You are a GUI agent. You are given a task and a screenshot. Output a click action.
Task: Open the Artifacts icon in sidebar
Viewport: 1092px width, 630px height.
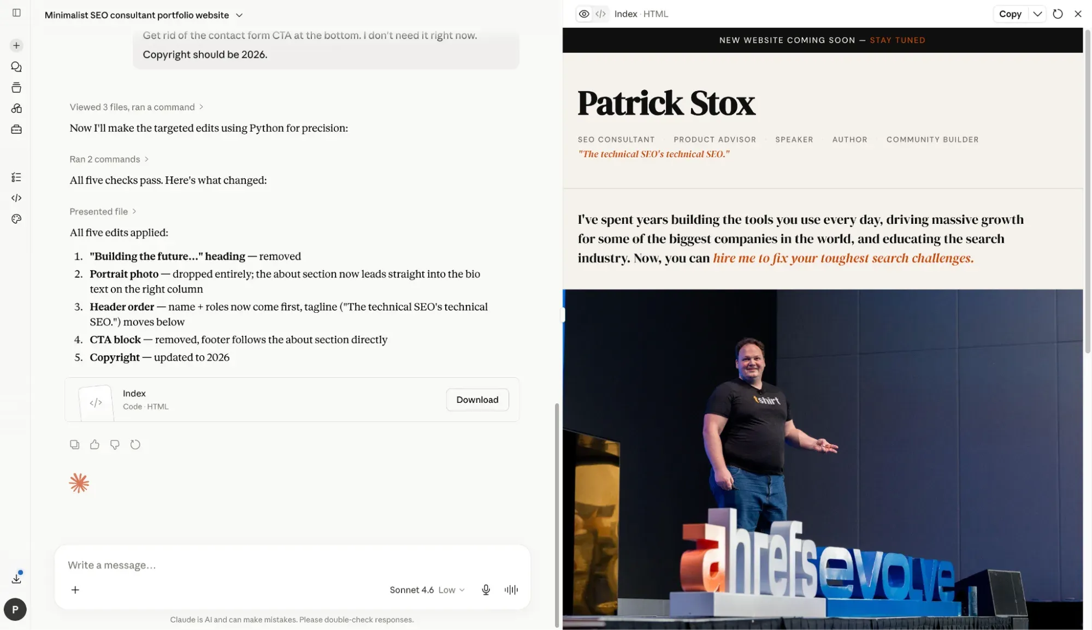tap(16, 108)
